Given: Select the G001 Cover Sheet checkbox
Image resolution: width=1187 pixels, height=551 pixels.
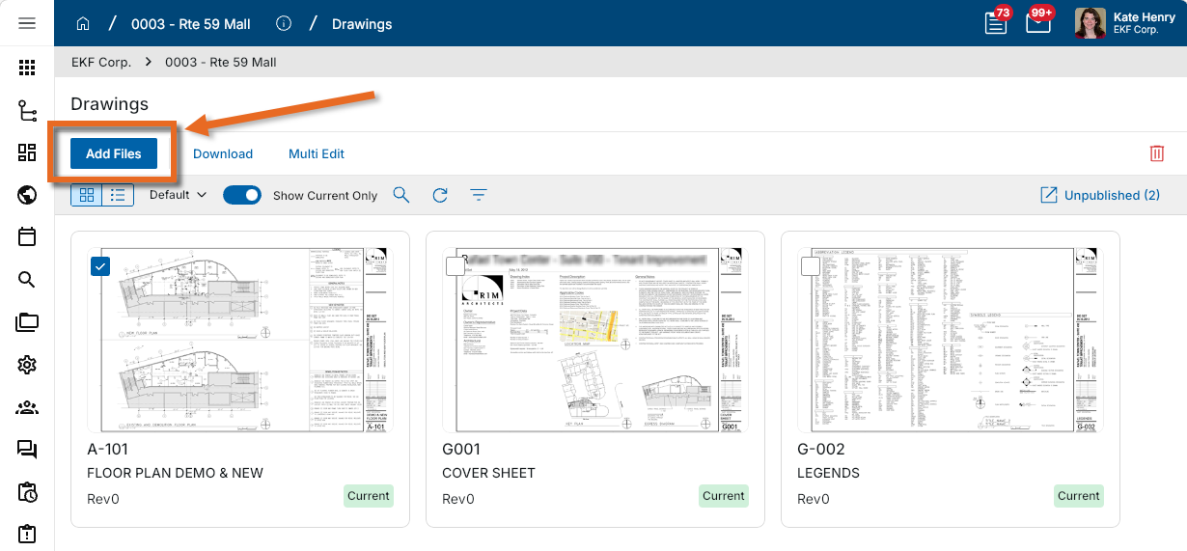Looking at the screenshot, I should click(x=455, y=266).
